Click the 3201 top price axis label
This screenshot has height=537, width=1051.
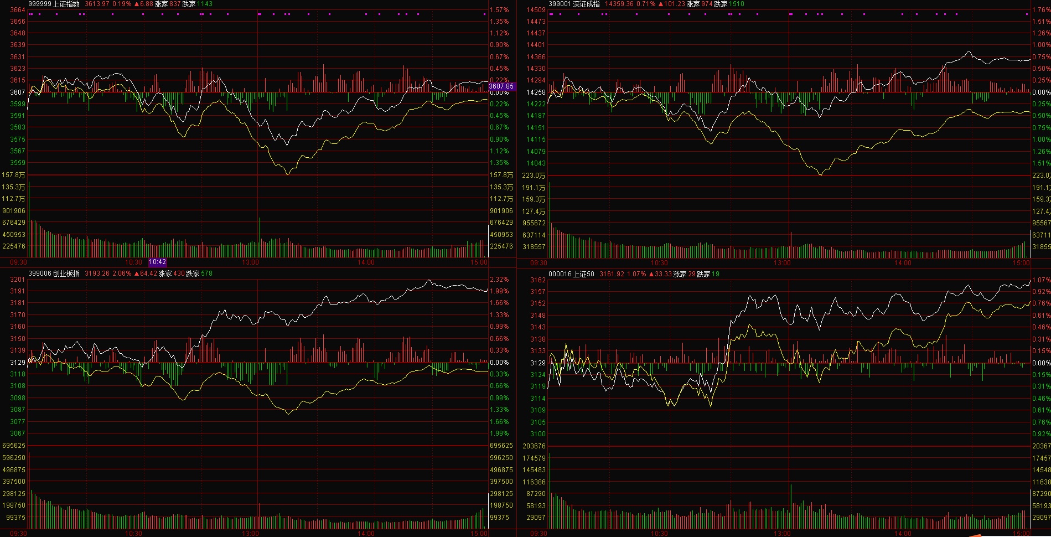tap(18, 280)
